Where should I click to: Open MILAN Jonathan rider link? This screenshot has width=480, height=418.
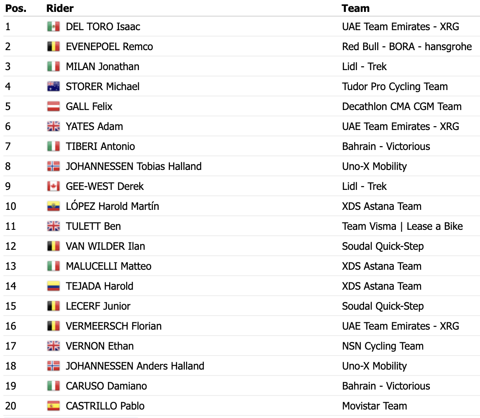102,67
